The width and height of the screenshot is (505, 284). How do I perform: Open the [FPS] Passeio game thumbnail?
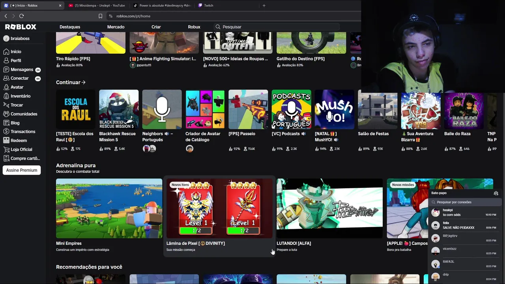coord(248,109)
